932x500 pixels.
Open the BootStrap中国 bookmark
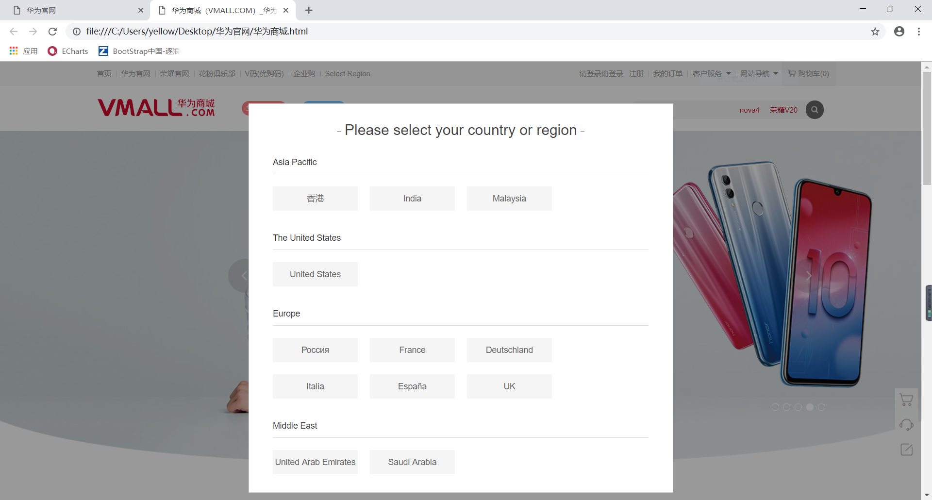[x=139, y=51]
